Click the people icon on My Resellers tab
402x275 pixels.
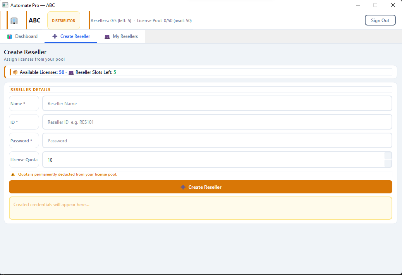pos(107,37)
